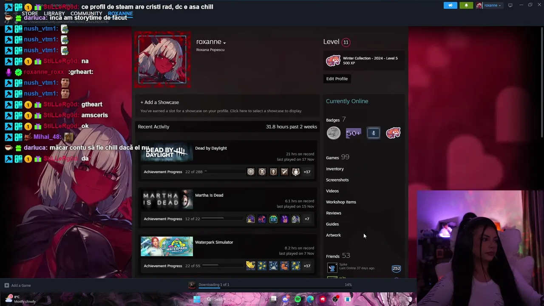The width and height of the screenshot is (544, 306).
Task: Open the Downloading 1 of 1 status
Action: [214, 285]
